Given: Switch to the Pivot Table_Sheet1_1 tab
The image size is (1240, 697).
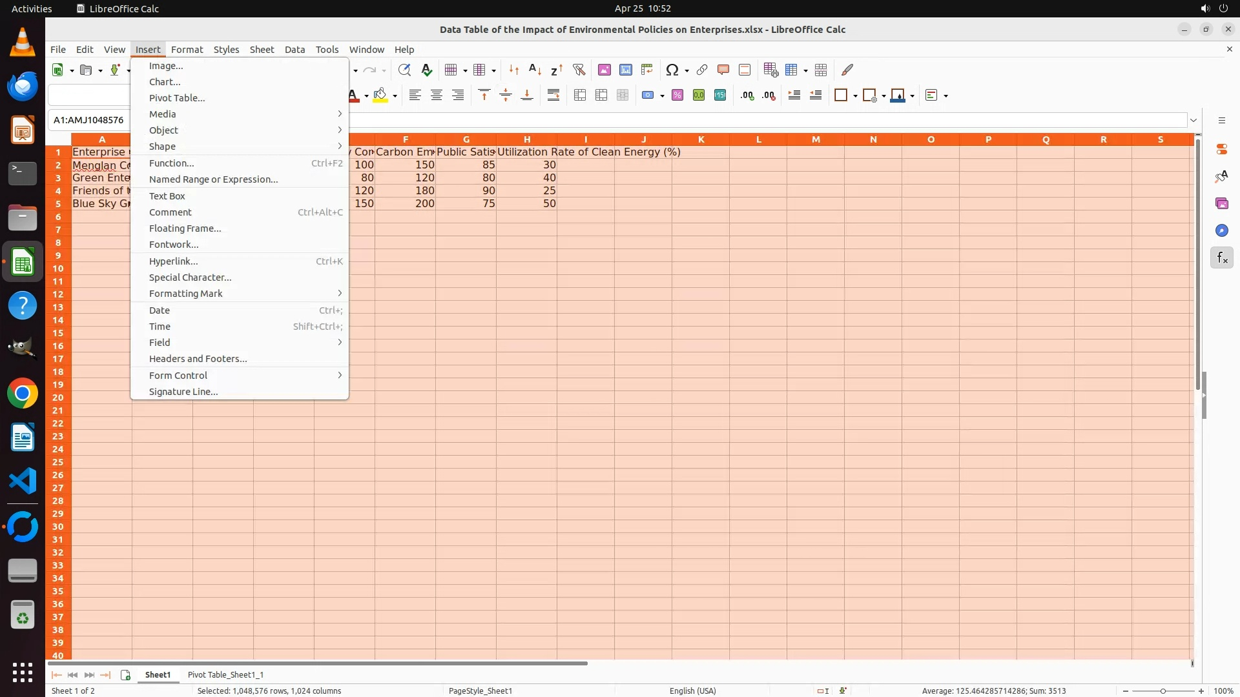Looking at the screenshot, I should point(225,674).
